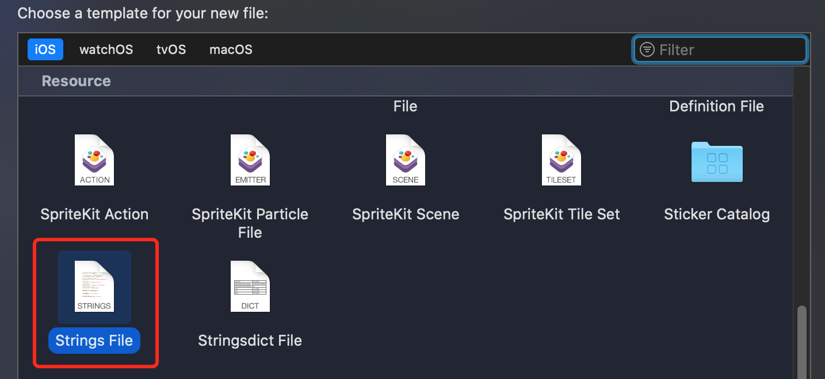This screenshot has width=825, height=379.
Task: Switch to the tvOS platform tab
Action: (x=171, y=49)
